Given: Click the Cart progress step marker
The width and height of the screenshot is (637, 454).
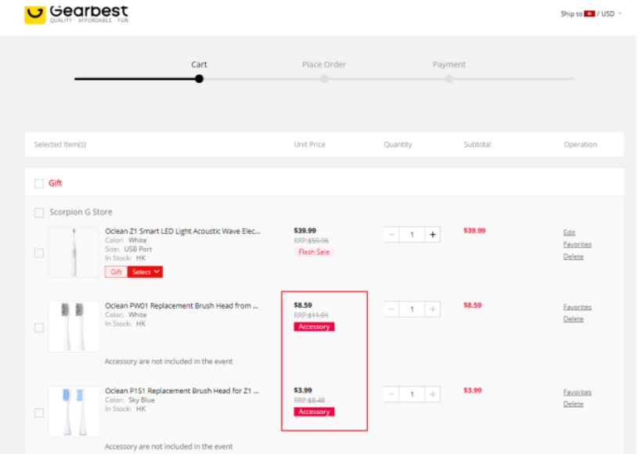Looking at the screenshot, I should (x=200, y=78).
